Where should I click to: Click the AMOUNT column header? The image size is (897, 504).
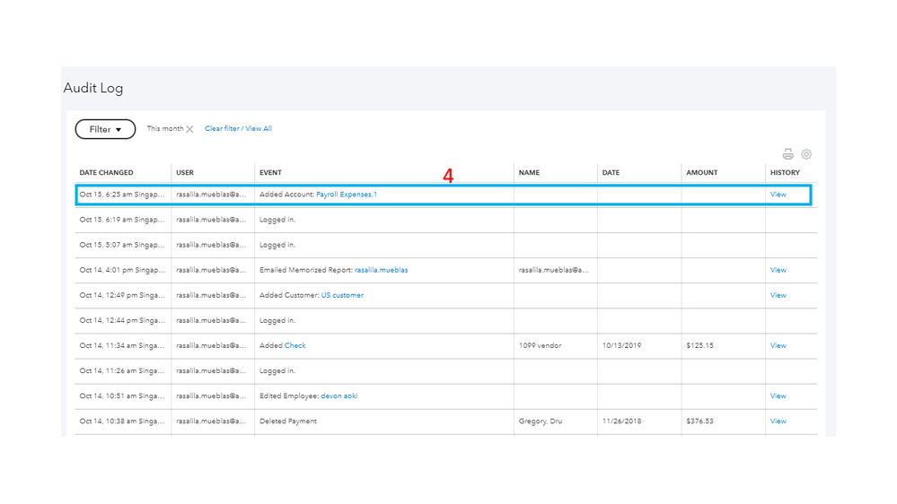click(x=702, y=172)
